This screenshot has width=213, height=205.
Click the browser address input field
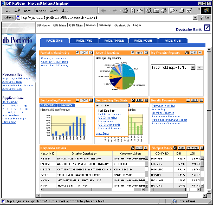(106, 17)
